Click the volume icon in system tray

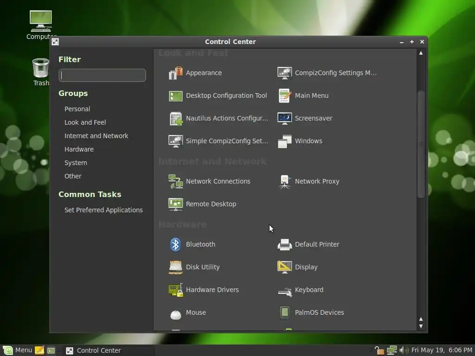click(404, 350)
